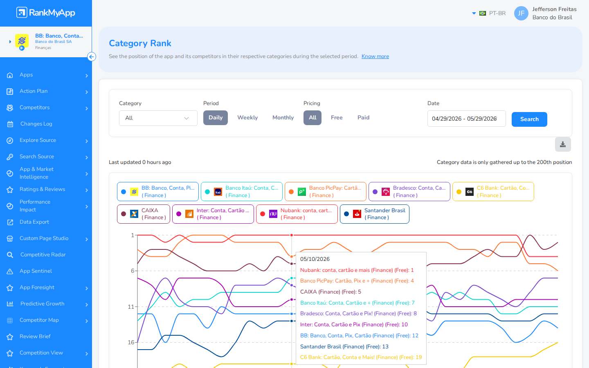Toggle Santander Brasil series in legend
Screen dimensions: 589x368
coord(375,214)
